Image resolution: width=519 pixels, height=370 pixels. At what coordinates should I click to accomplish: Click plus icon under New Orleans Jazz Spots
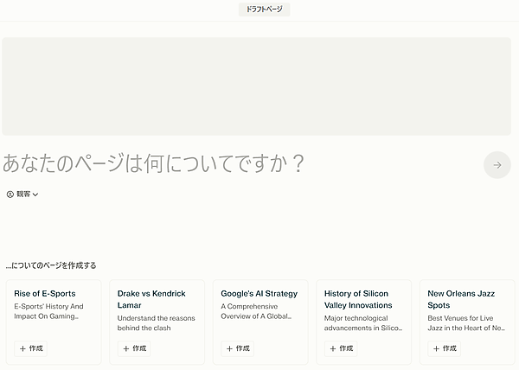point(436,348)
